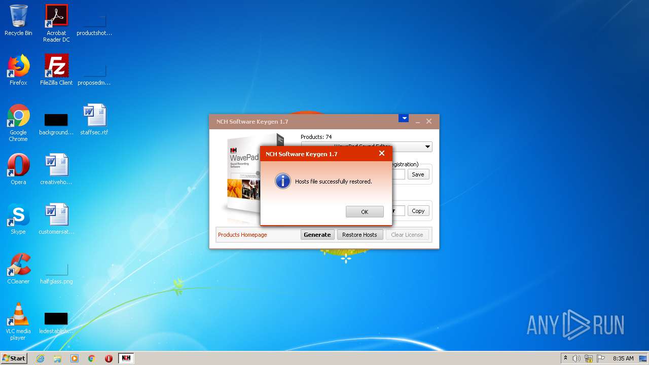649x365 pixels.
Task: Click the Show Desktop tray icon
Action: pyautogui.click(x=643, y=358)
